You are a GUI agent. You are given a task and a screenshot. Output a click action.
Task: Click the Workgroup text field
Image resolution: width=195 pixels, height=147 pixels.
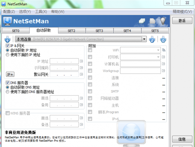pos(140,71)
